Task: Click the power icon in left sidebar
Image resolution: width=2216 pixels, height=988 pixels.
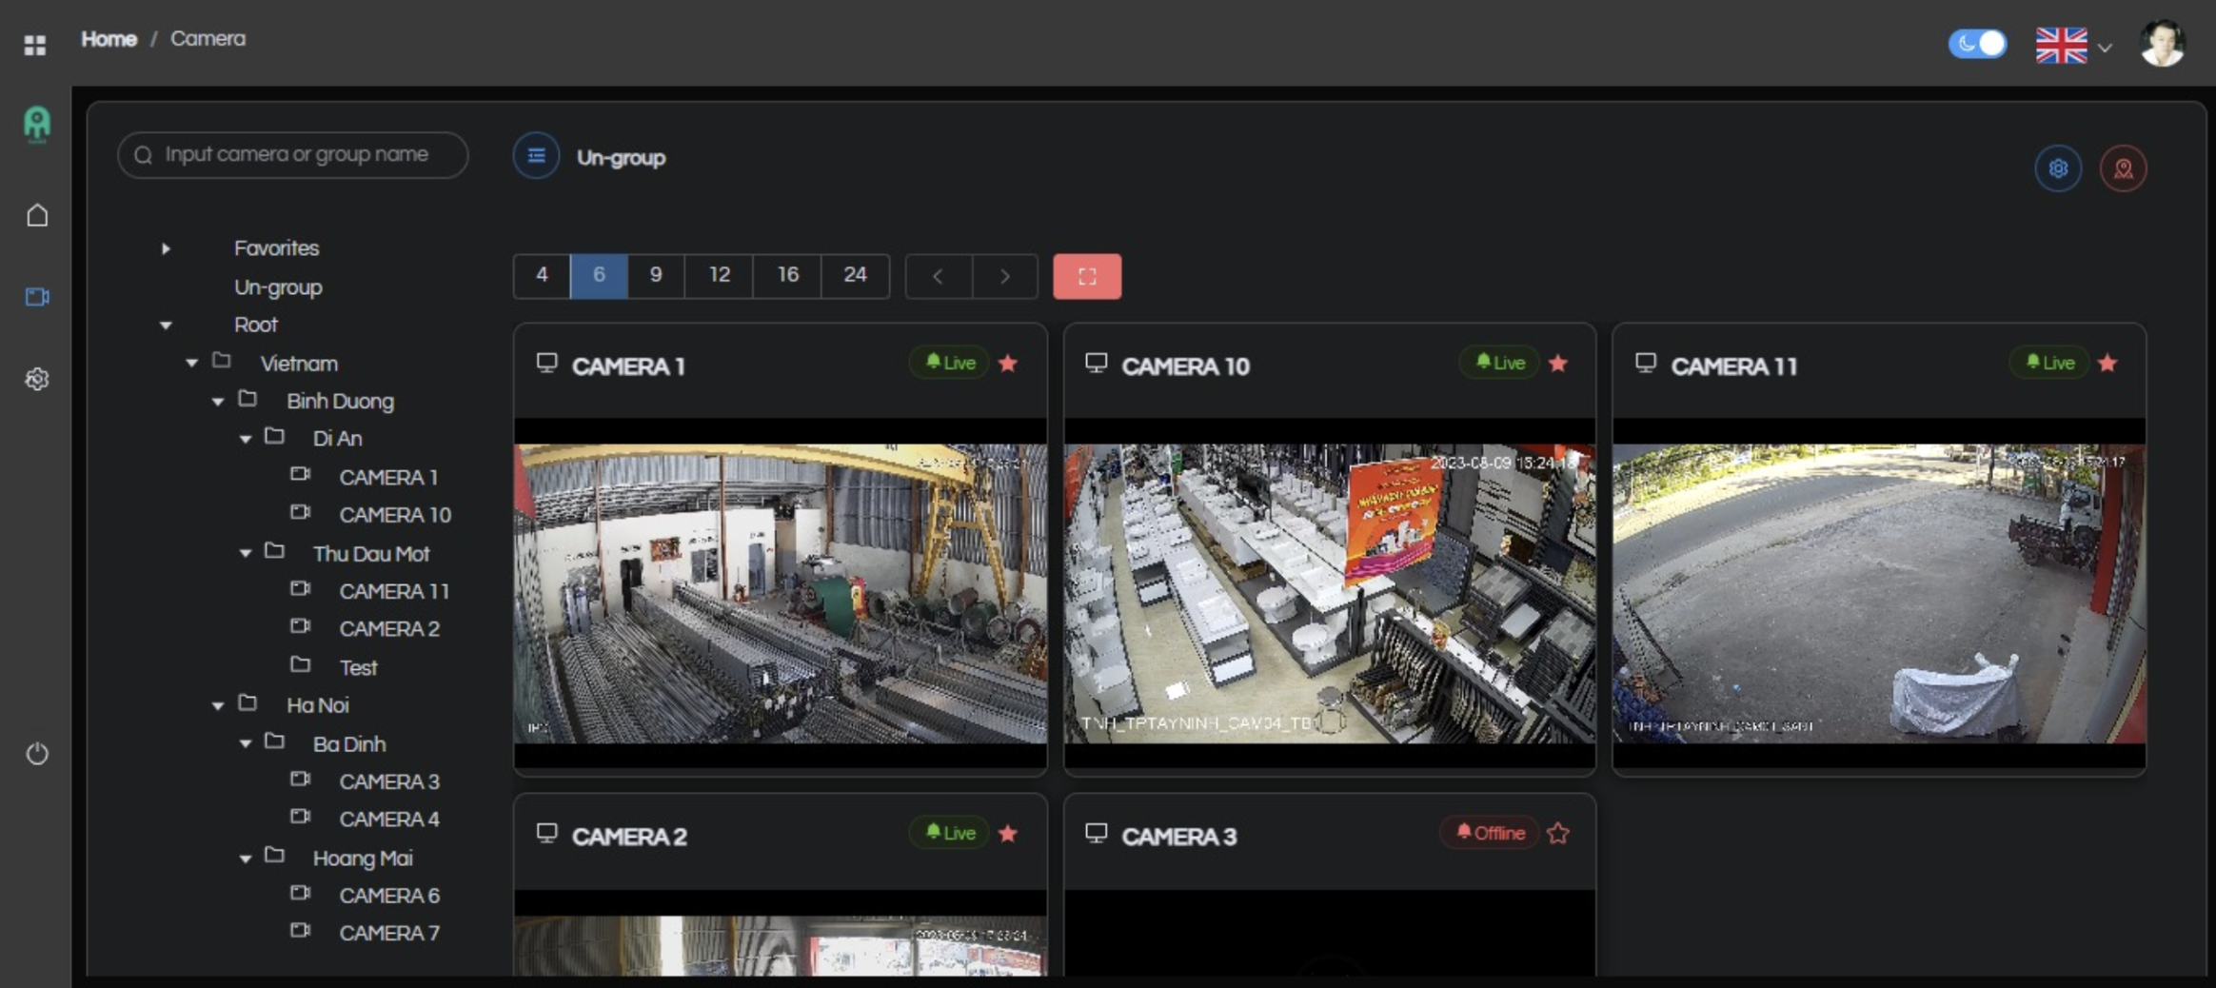Action: 37,754
